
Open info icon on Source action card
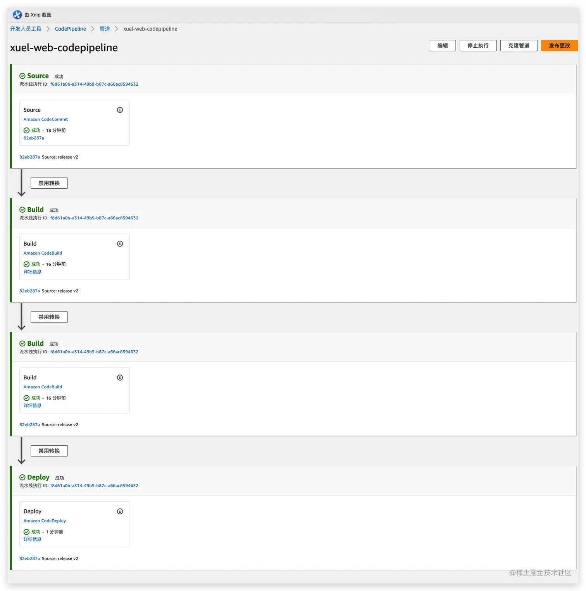pos(120,110)
